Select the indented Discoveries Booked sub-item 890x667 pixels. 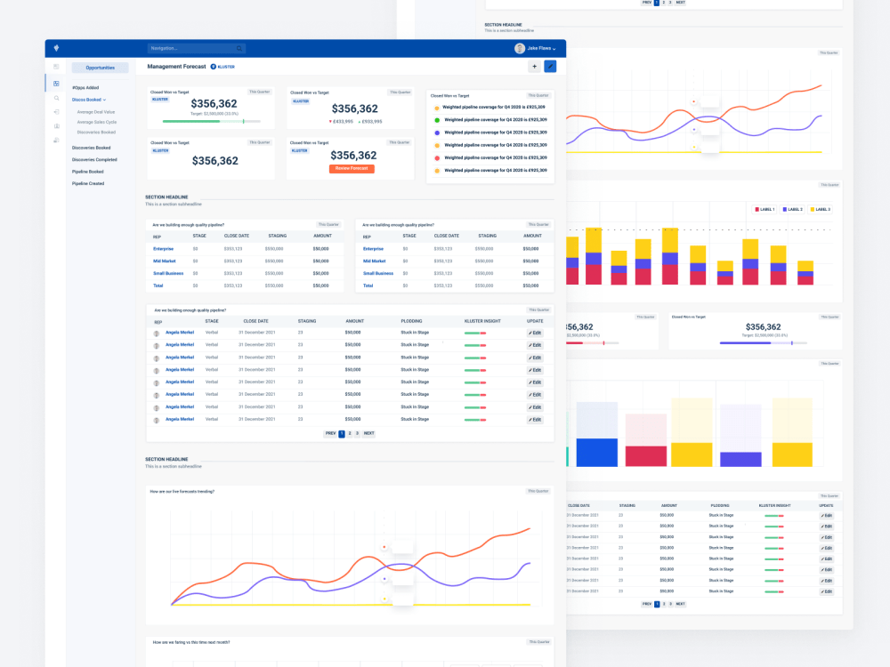point(96,133)
